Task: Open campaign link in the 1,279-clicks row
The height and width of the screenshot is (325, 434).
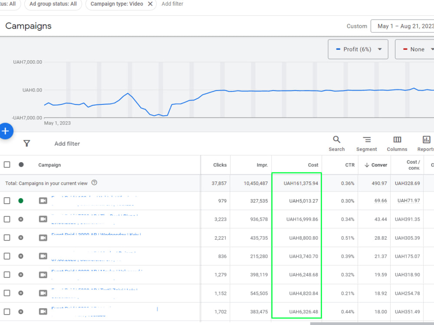Action: [97, 271]
